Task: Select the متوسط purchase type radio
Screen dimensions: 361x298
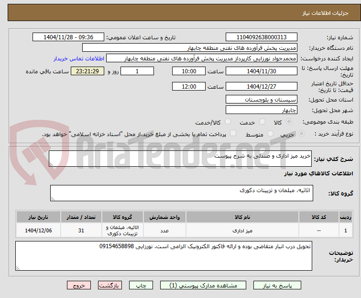Action: tap(270, 134)
